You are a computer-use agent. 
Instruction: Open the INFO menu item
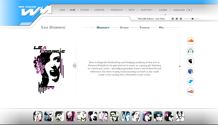click(x=132, y=10)
